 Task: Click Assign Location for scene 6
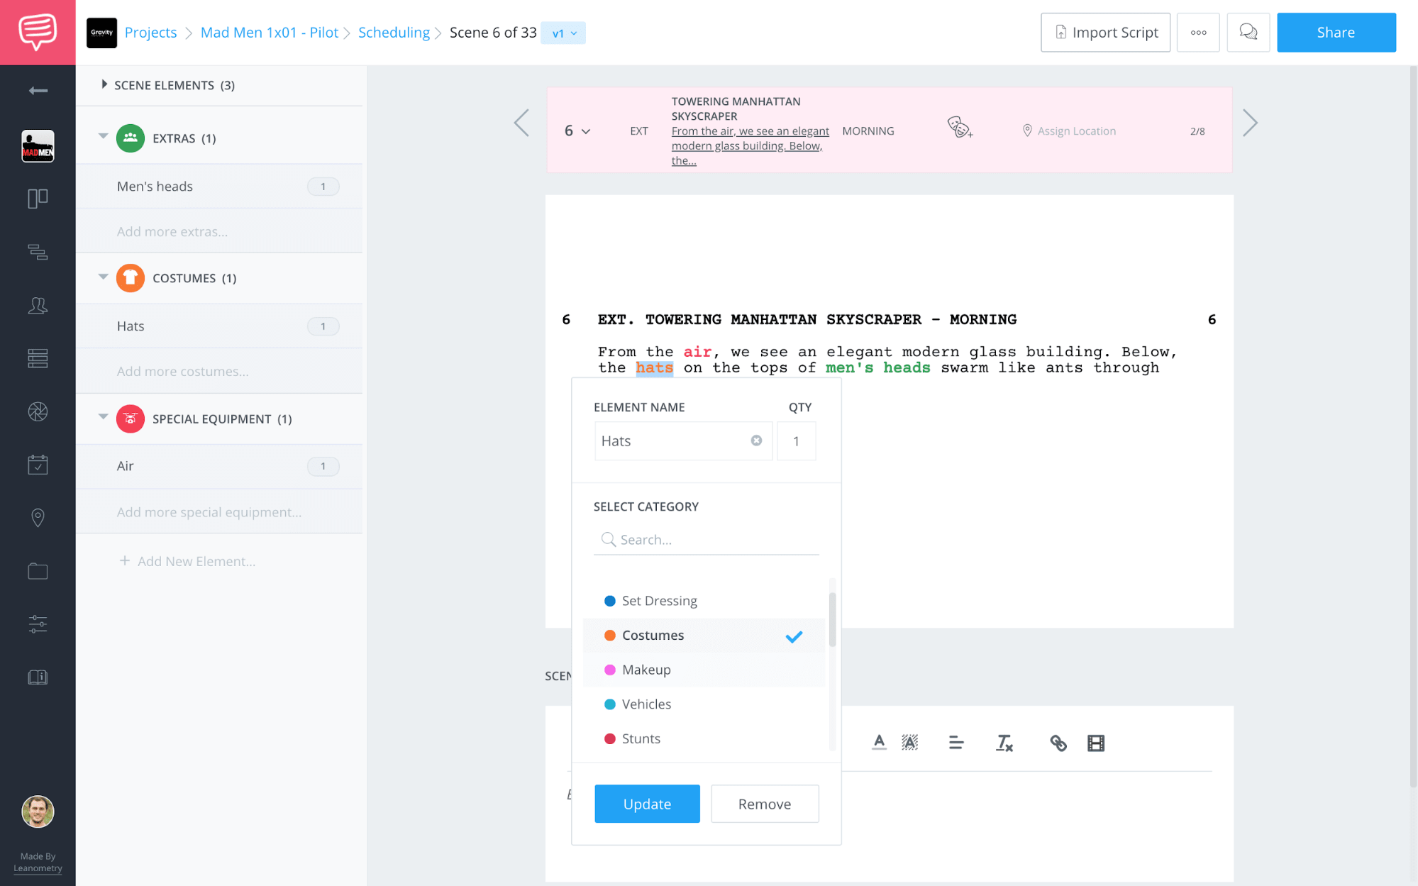click(x=1075, y=130)
